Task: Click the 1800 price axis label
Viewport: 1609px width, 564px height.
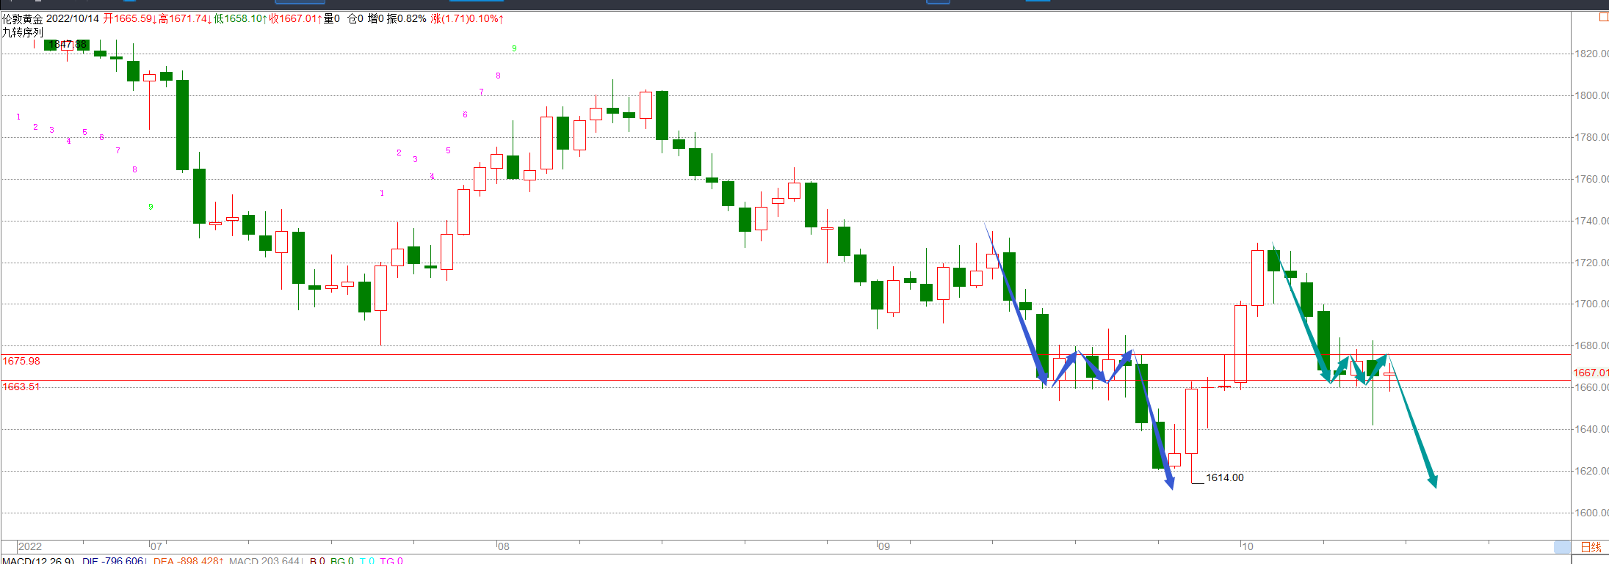Action: (x=1591, y=95)
